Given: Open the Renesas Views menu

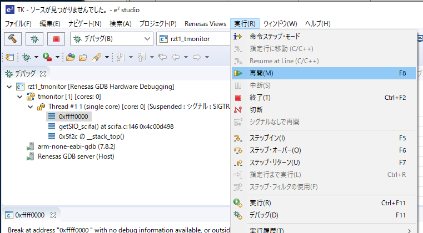Looking at the screenshot, I should point(205,24).
